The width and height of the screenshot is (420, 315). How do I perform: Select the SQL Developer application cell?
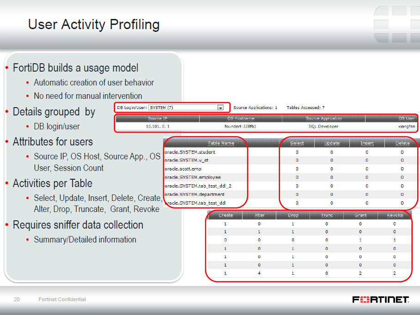click(x=323, y=126)
